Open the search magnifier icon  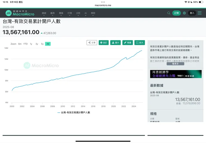click(x=169, y=13)
